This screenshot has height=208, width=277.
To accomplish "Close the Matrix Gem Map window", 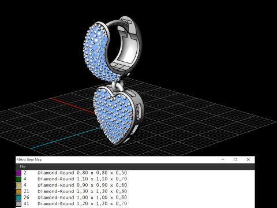I will tap(248, 159).
